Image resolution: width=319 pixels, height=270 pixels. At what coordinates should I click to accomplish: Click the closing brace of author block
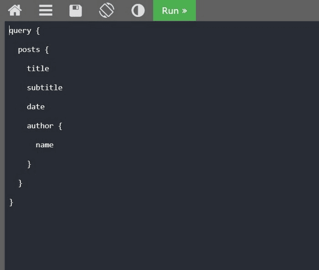29,164
